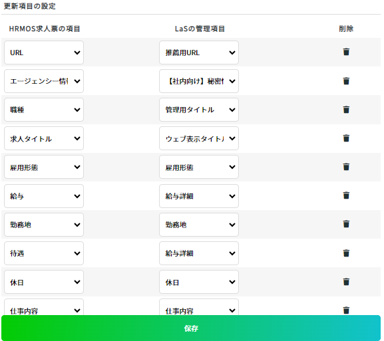The width and height of the screenshot is (384, 341).
Task: Delete the URL mapping row
Action: (346, 52)
